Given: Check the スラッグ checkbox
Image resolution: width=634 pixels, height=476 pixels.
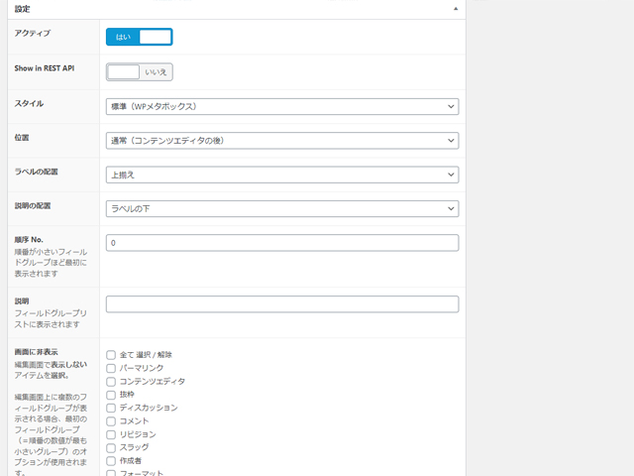Looking at the screenshot, I should click(x=111, y=447).
